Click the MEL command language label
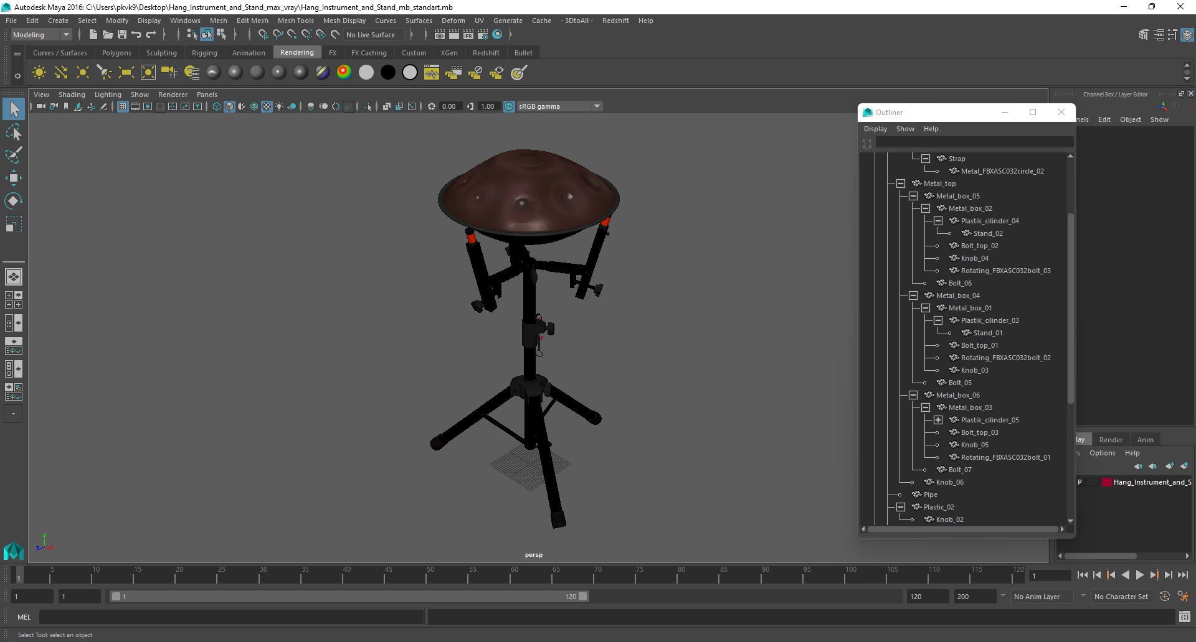The image size is (1196, 642). pyautogui.click(x=24, y=617)
